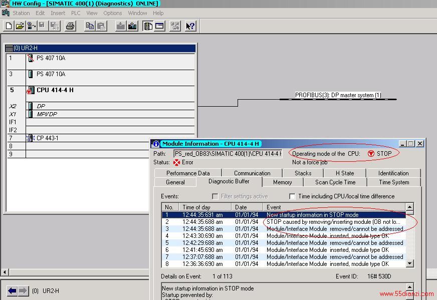Select event 2 'STOP caused by removing/inserting module'
Image resolution: width=437 pixels, height=300 pixels.
click(284, 222)
